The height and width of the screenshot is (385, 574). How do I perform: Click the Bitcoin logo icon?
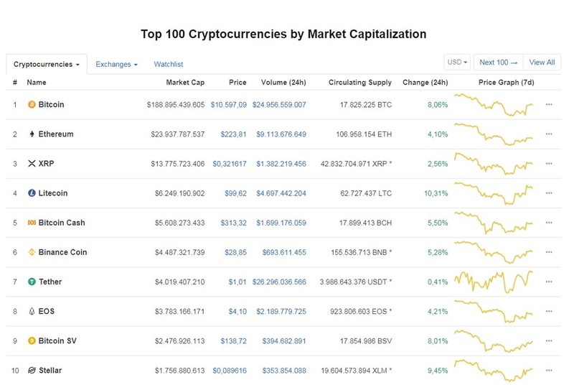point(32,104)
